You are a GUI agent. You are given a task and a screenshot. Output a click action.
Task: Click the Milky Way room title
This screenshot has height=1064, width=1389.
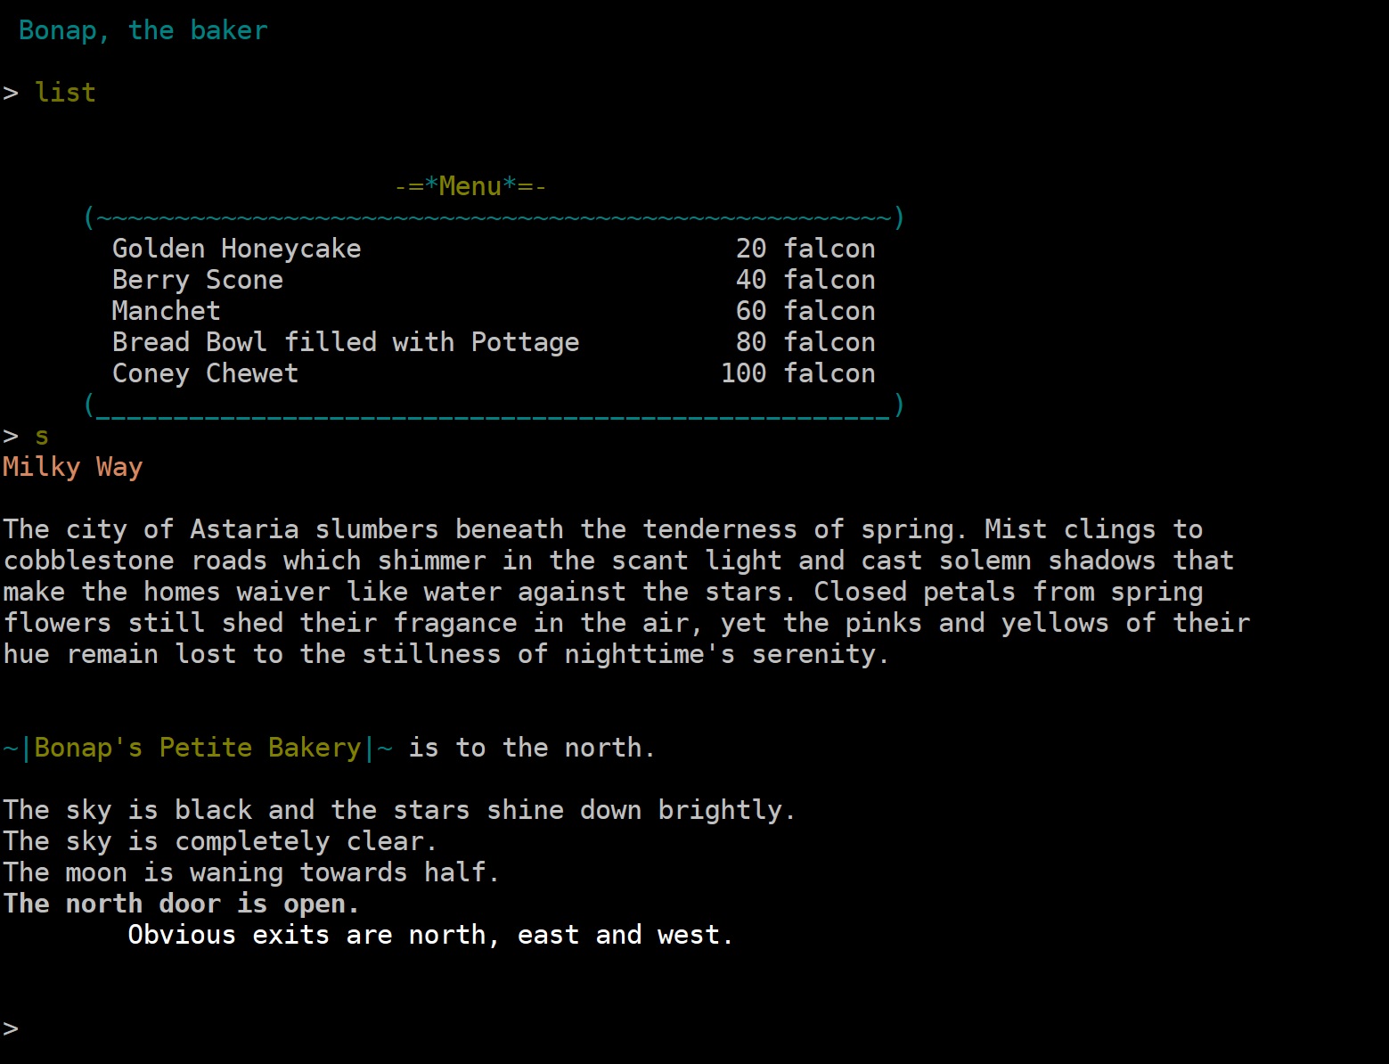73,467
